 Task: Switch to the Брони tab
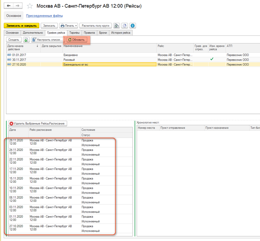103,33
